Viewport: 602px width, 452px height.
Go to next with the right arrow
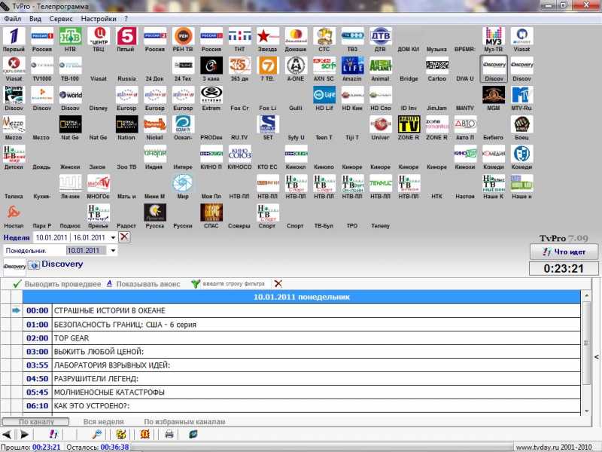(x=24, y=435)
